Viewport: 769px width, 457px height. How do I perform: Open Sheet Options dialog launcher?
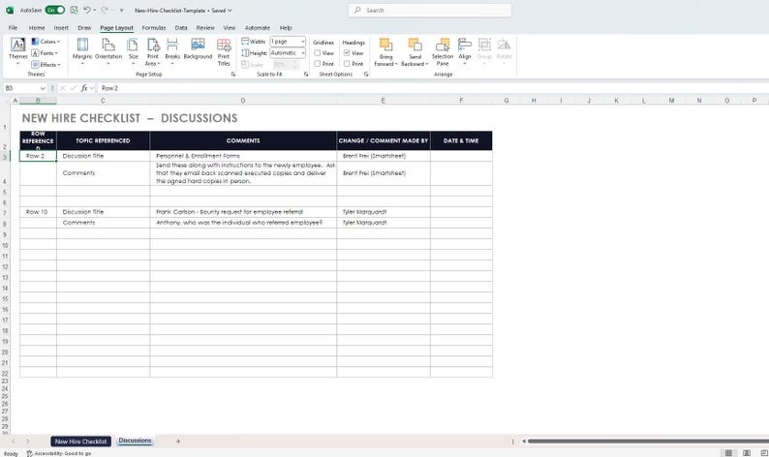(366, 74)
